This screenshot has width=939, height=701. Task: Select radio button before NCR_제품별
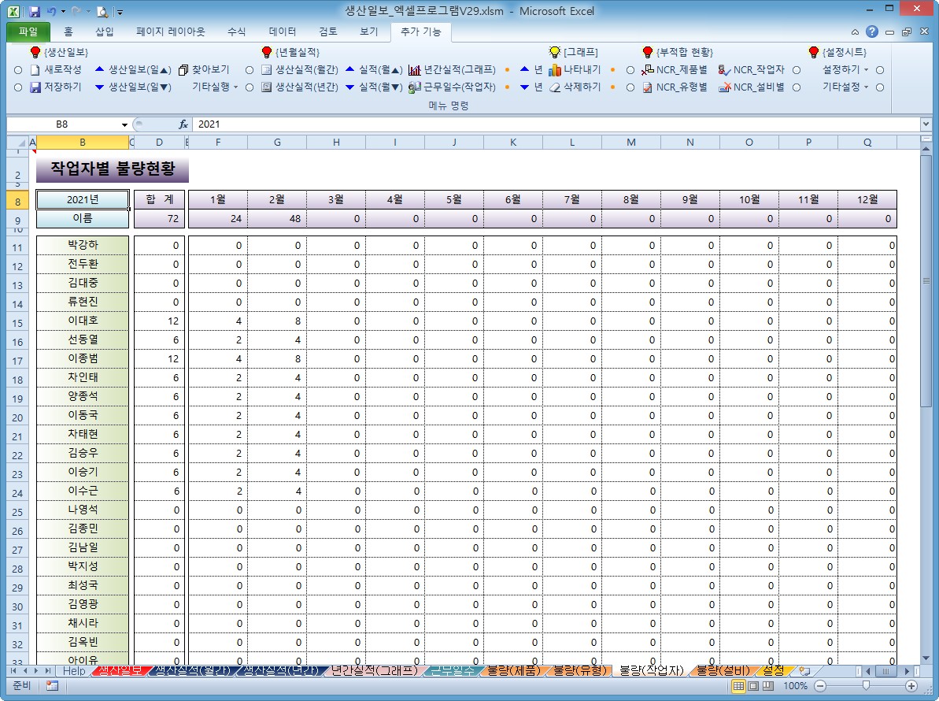pos(630,70)
